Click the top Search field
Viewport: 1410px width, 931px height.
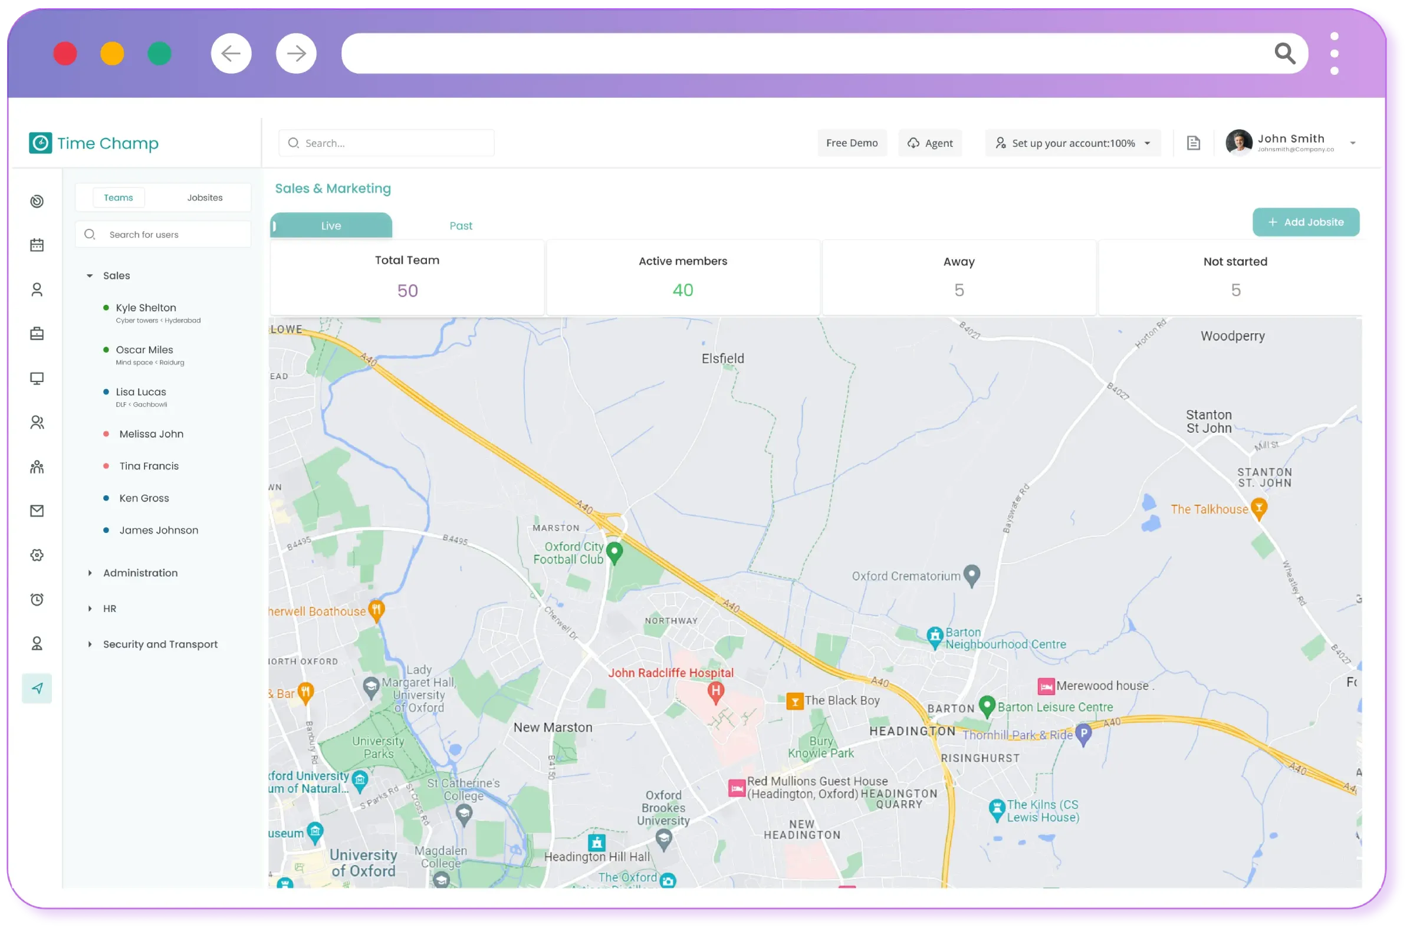pyautogui.click(x=386, y=143)
